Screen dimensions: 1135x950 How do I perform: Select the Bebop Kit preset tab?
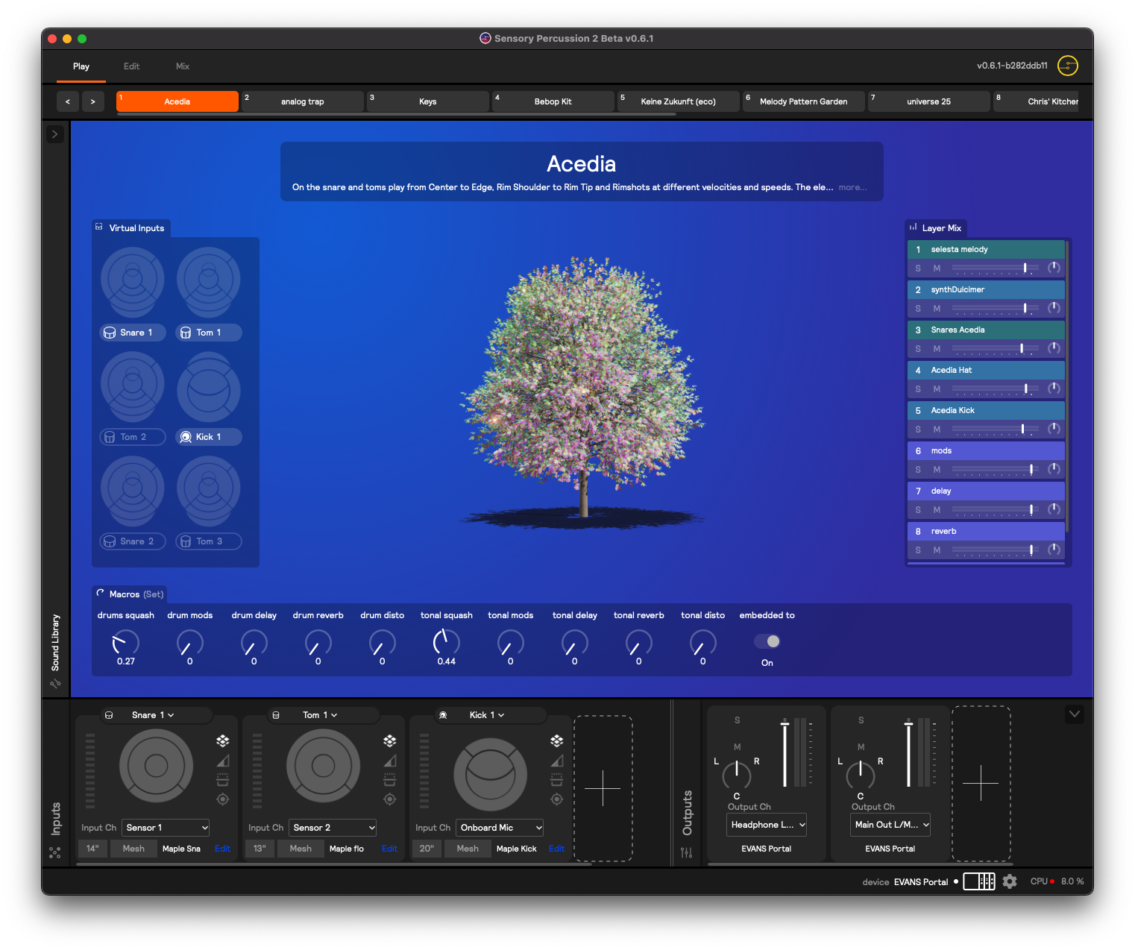[x=553, y=101]
